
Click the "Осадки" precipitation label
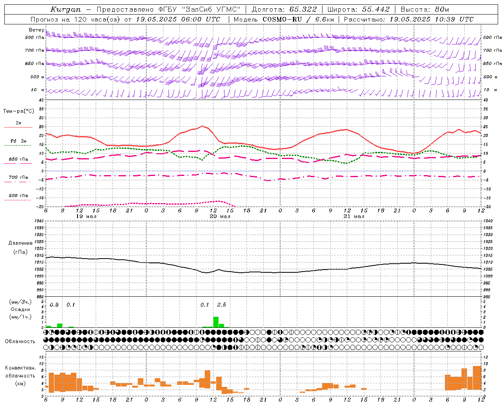coord(20,309)
